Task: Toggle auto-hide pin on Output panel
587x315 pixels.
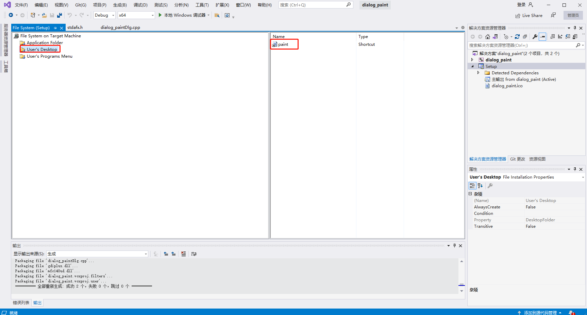Action: click(x=454, y=245)
